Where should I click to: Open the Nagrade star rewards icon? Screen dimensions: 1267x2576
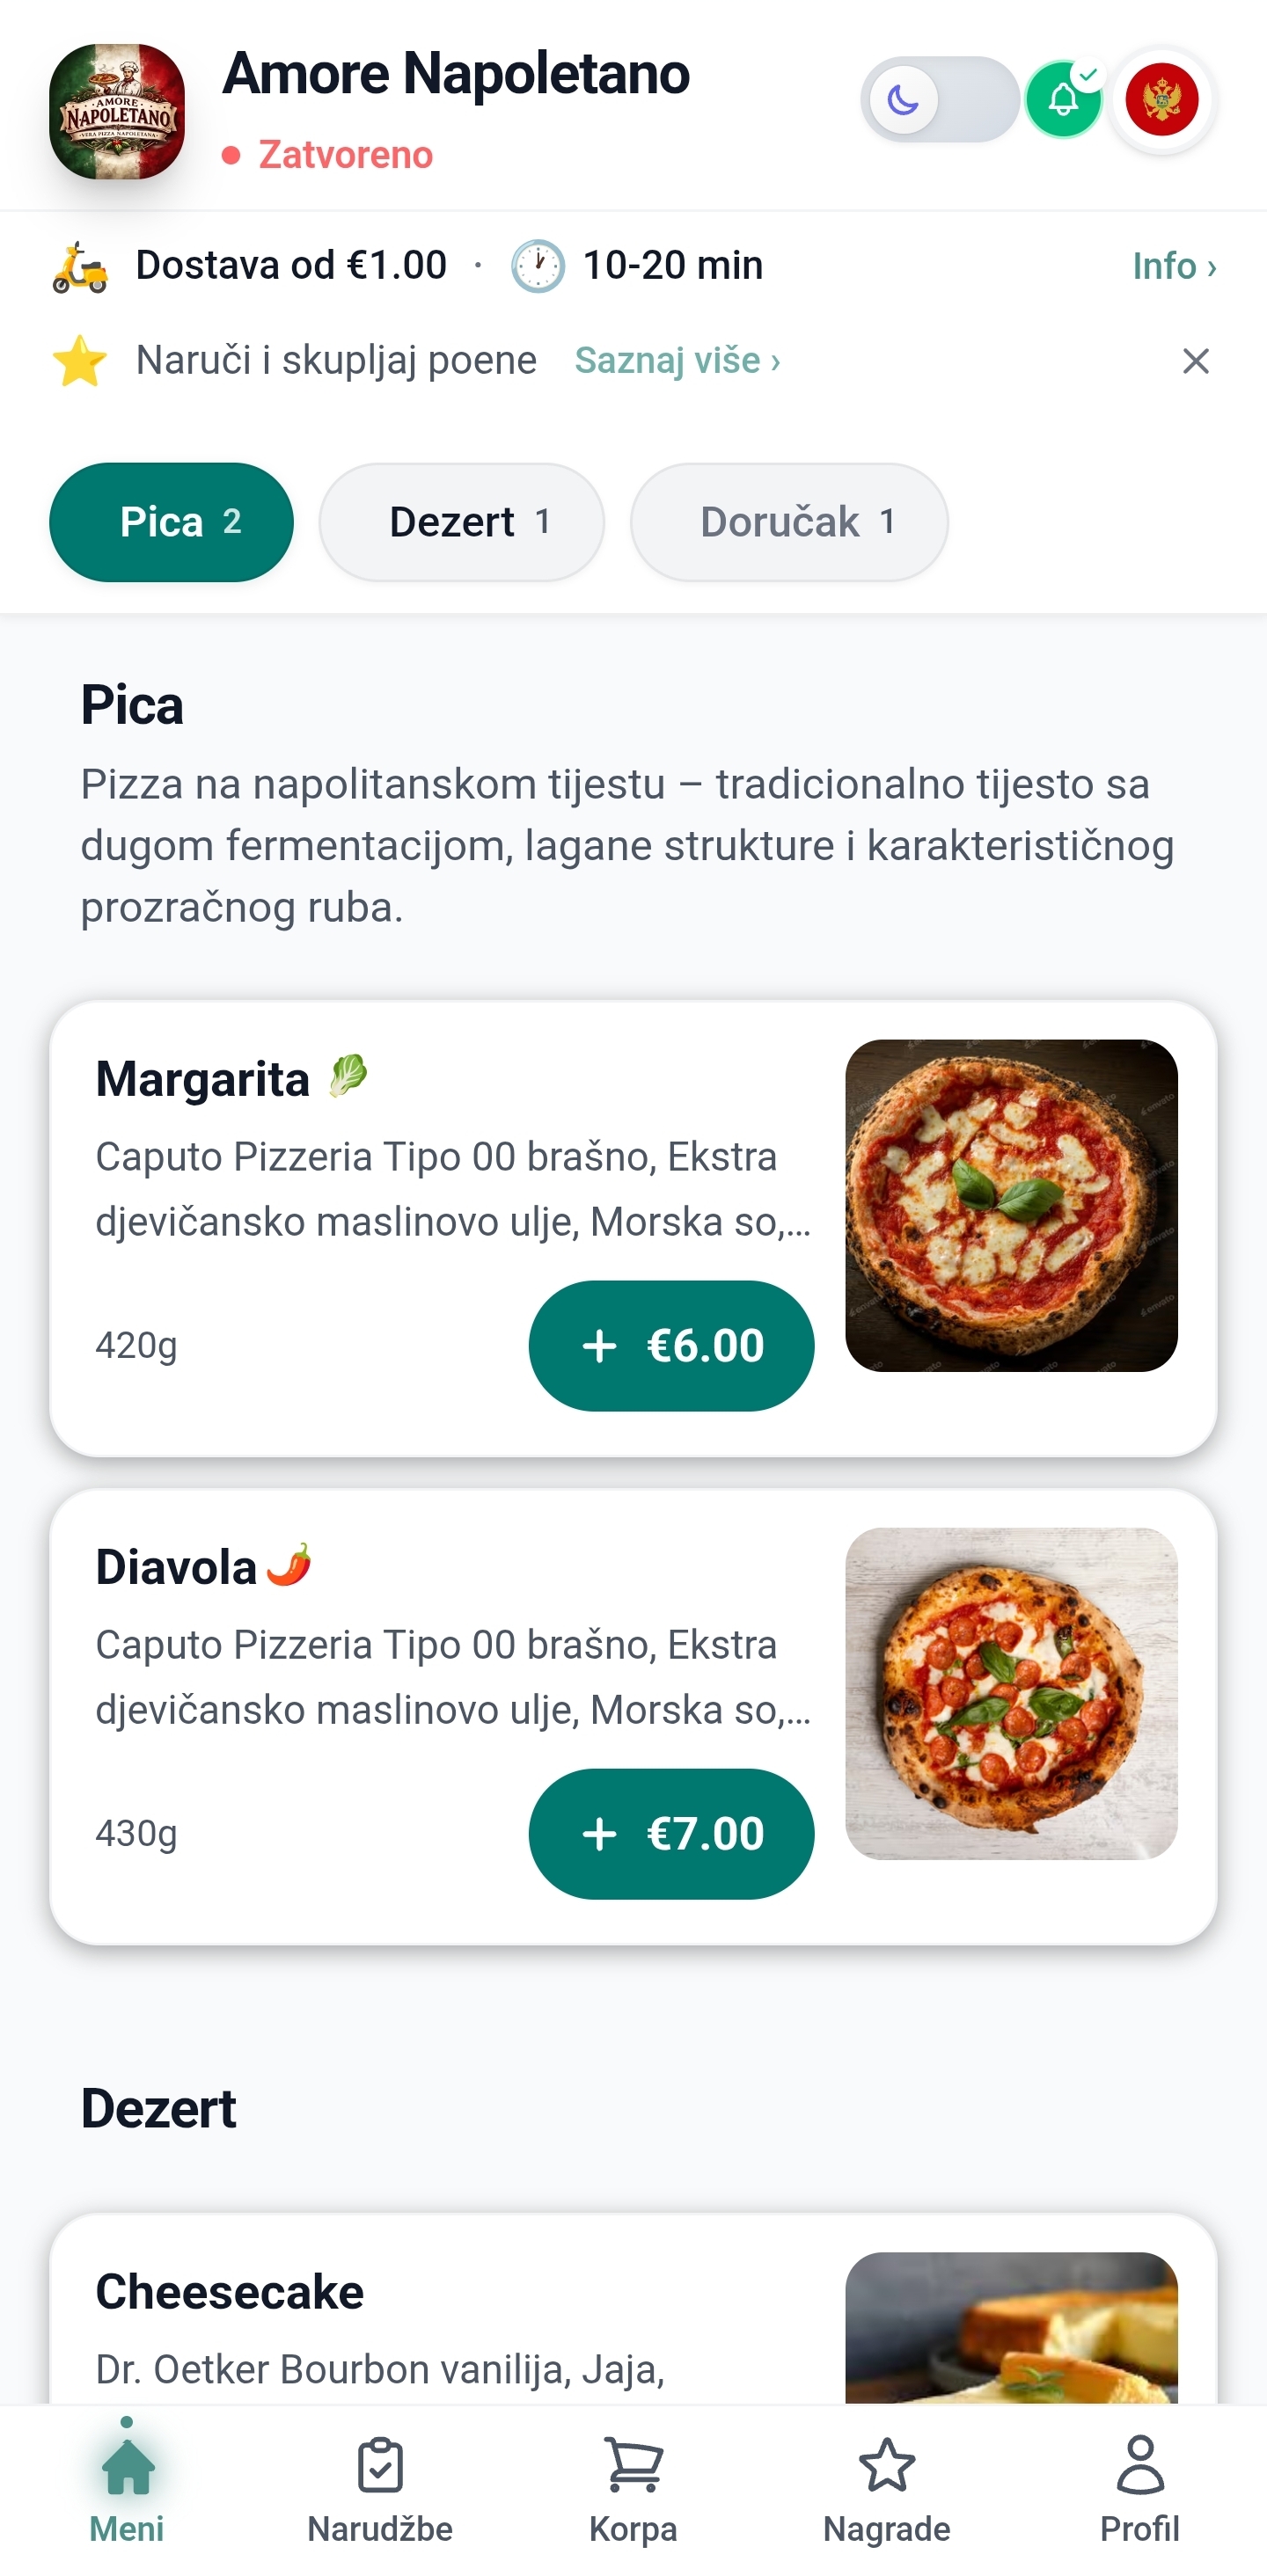tap(887, 2468)
